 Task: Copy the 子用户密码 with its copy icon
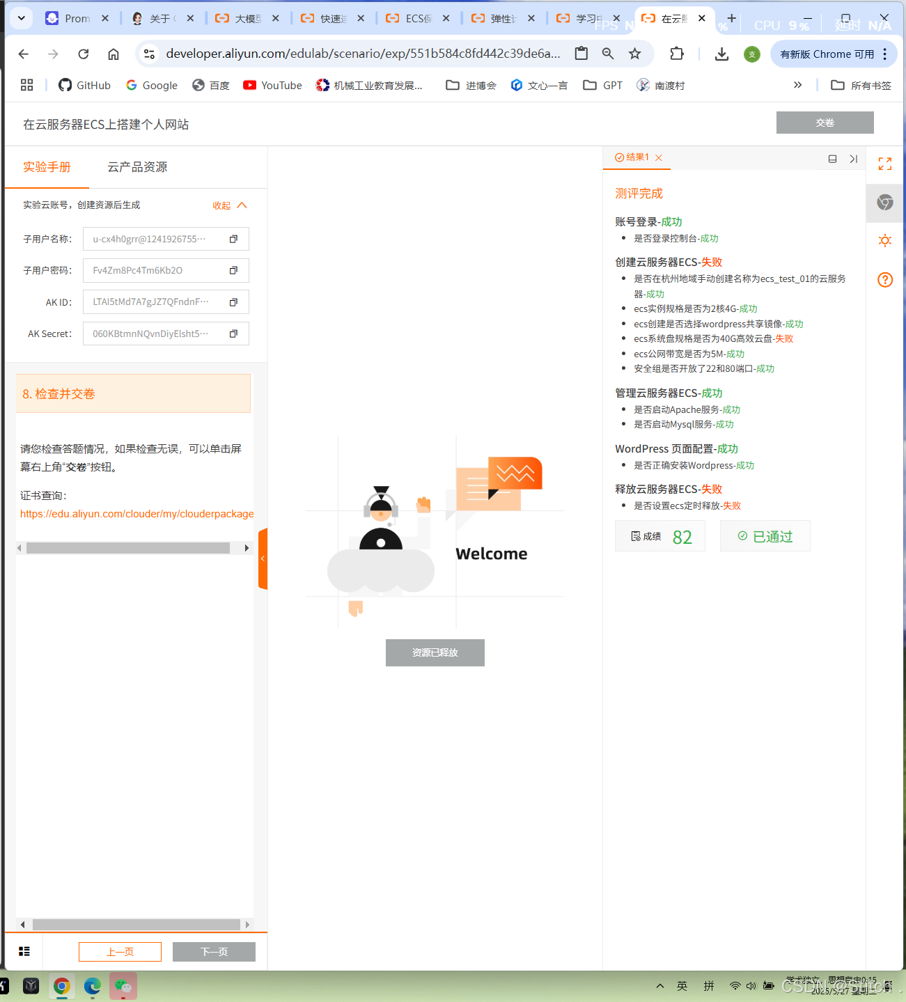pyautogui.click(x=233, y=270)
